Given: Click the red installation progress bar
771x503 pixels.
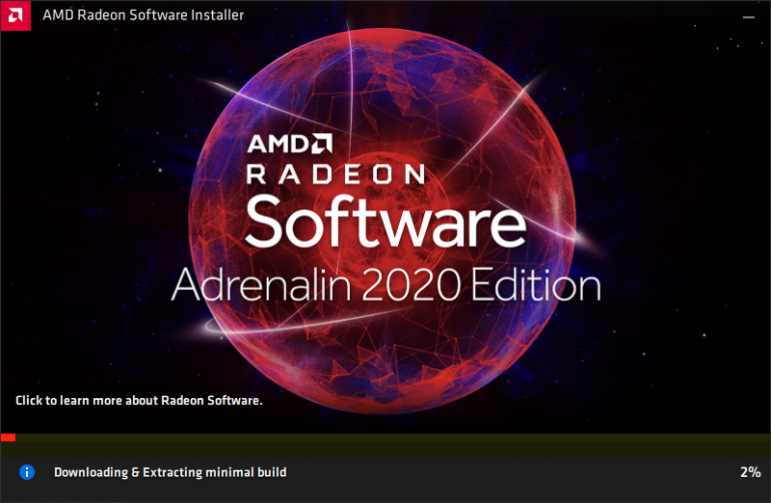Looking at the screenshot, I should tap(8, 437).
